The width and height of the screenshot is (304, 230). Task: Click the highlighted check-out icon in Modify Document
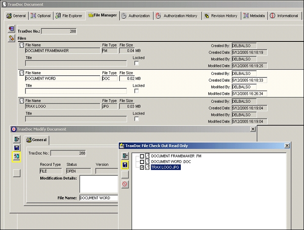tap(17, 156)
